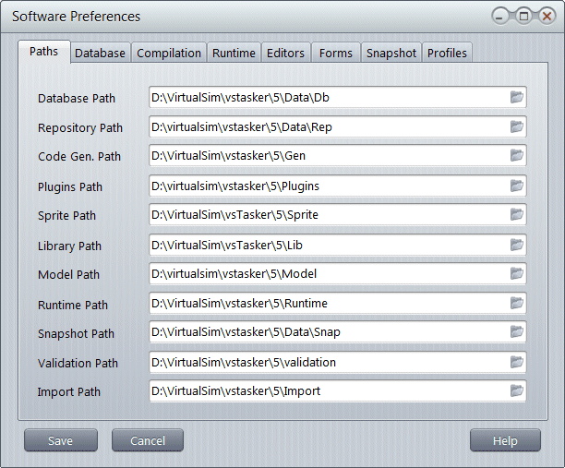Viewport: 565px width, 468px height.
Task: Open Import Path folder browser
Action: pos(517,391)
